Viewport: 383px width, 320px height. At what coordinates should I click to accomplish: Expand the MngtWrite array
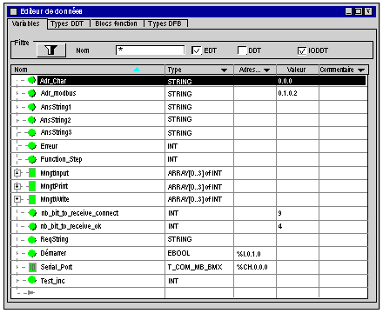pyautogui.click(x=17, y=199)
